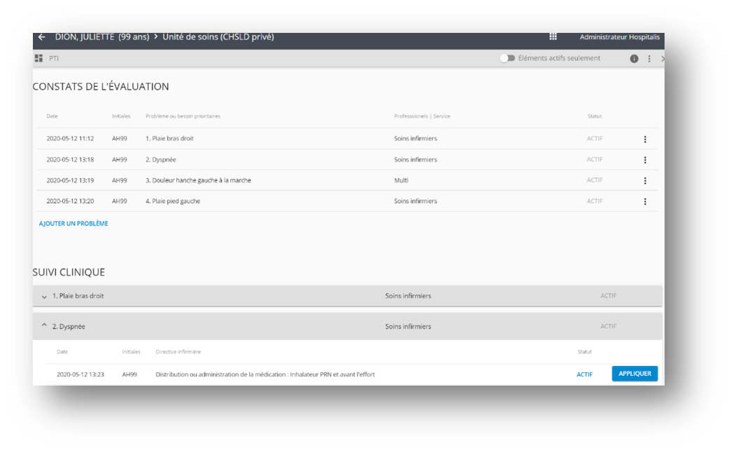Screen dimensions: 731x452
Task: Click the Appliquer button
Action: pyautogui.click(x=634, y=374)
